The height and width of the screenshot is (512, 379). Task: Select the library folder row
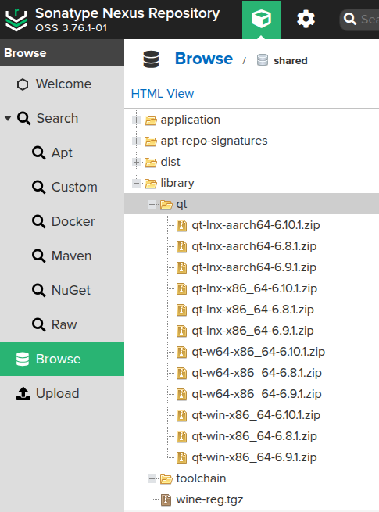pyautogui.click(x=252, y=183)
